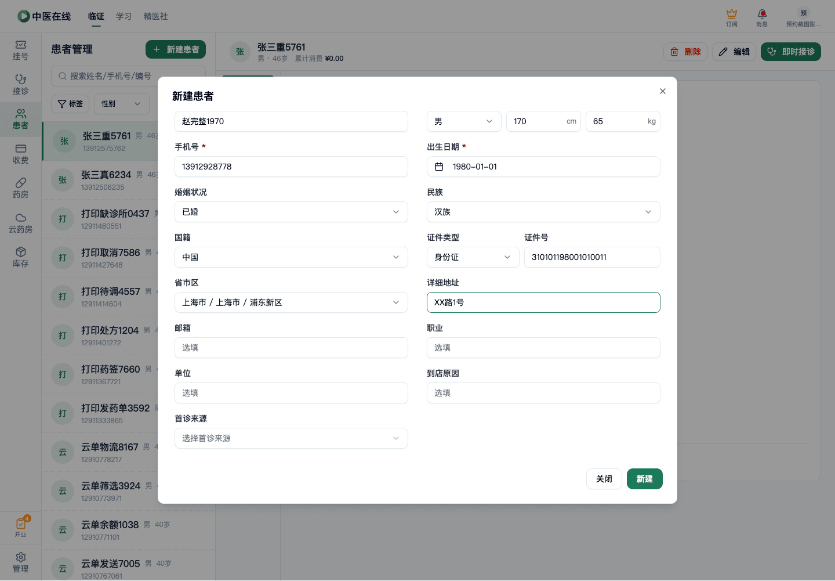Switch to the 学习 top tab
835x581 pixels.
pos(124,16)
